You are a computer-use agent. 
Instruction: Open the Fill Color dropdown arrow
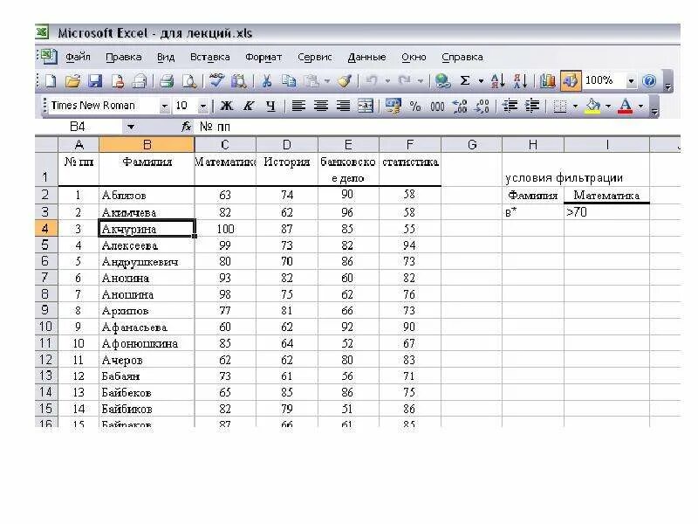tap(608, 106)
